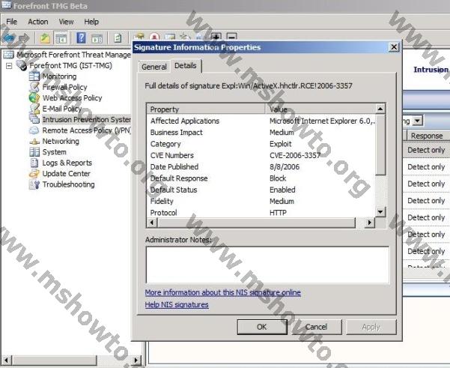This screenshot has height=368, width=450.
Task: Click the Back arrow toolbar icon
Action: click(8, 37)
